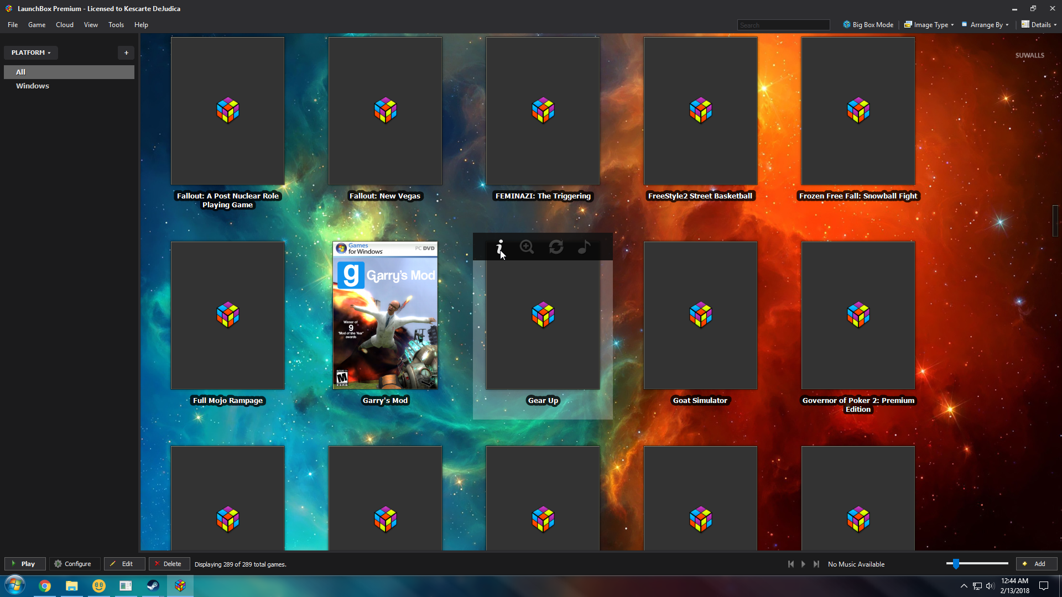The height and width of the screenshot is (597, 1062).
Task: Select the Goat Simulator tile
Action: pyautogui.click(x=700, y=315)
